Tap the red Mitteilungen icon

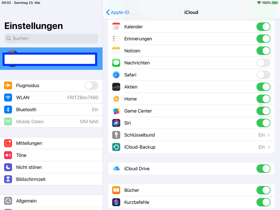coord(8,143)
